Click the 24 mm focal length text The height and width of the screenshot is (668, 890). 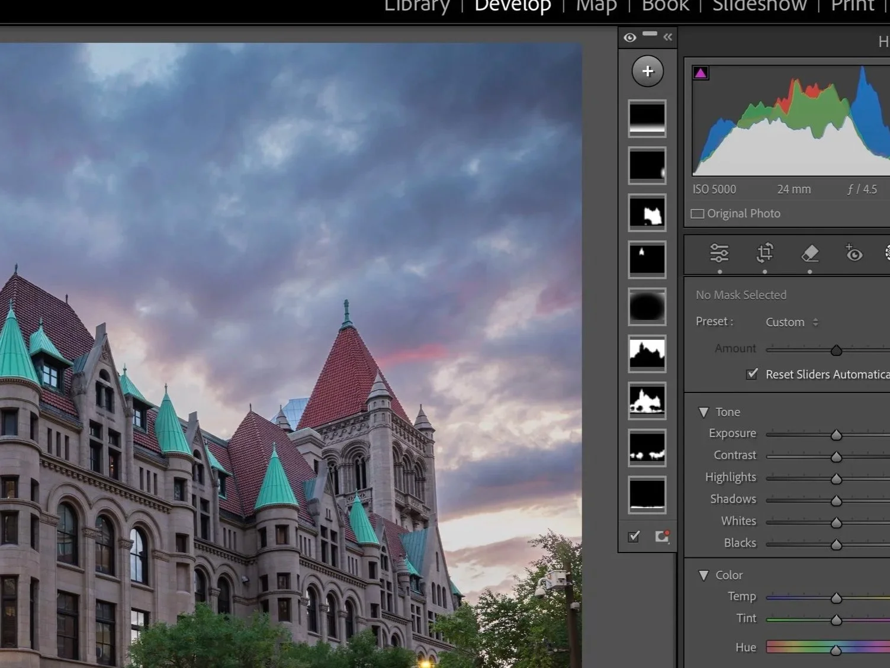[794, 190]
